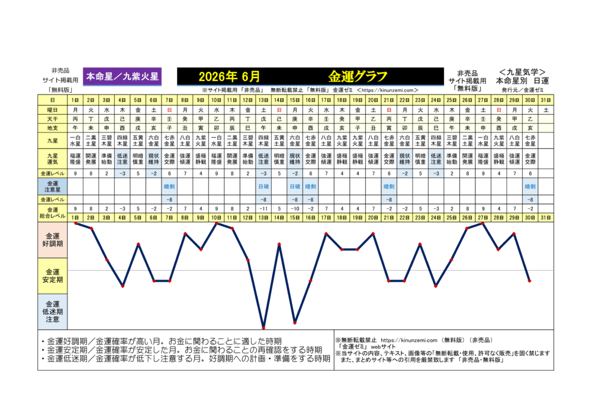
Task: Select the -11 total level cell
Action: [x=263, y=209]
